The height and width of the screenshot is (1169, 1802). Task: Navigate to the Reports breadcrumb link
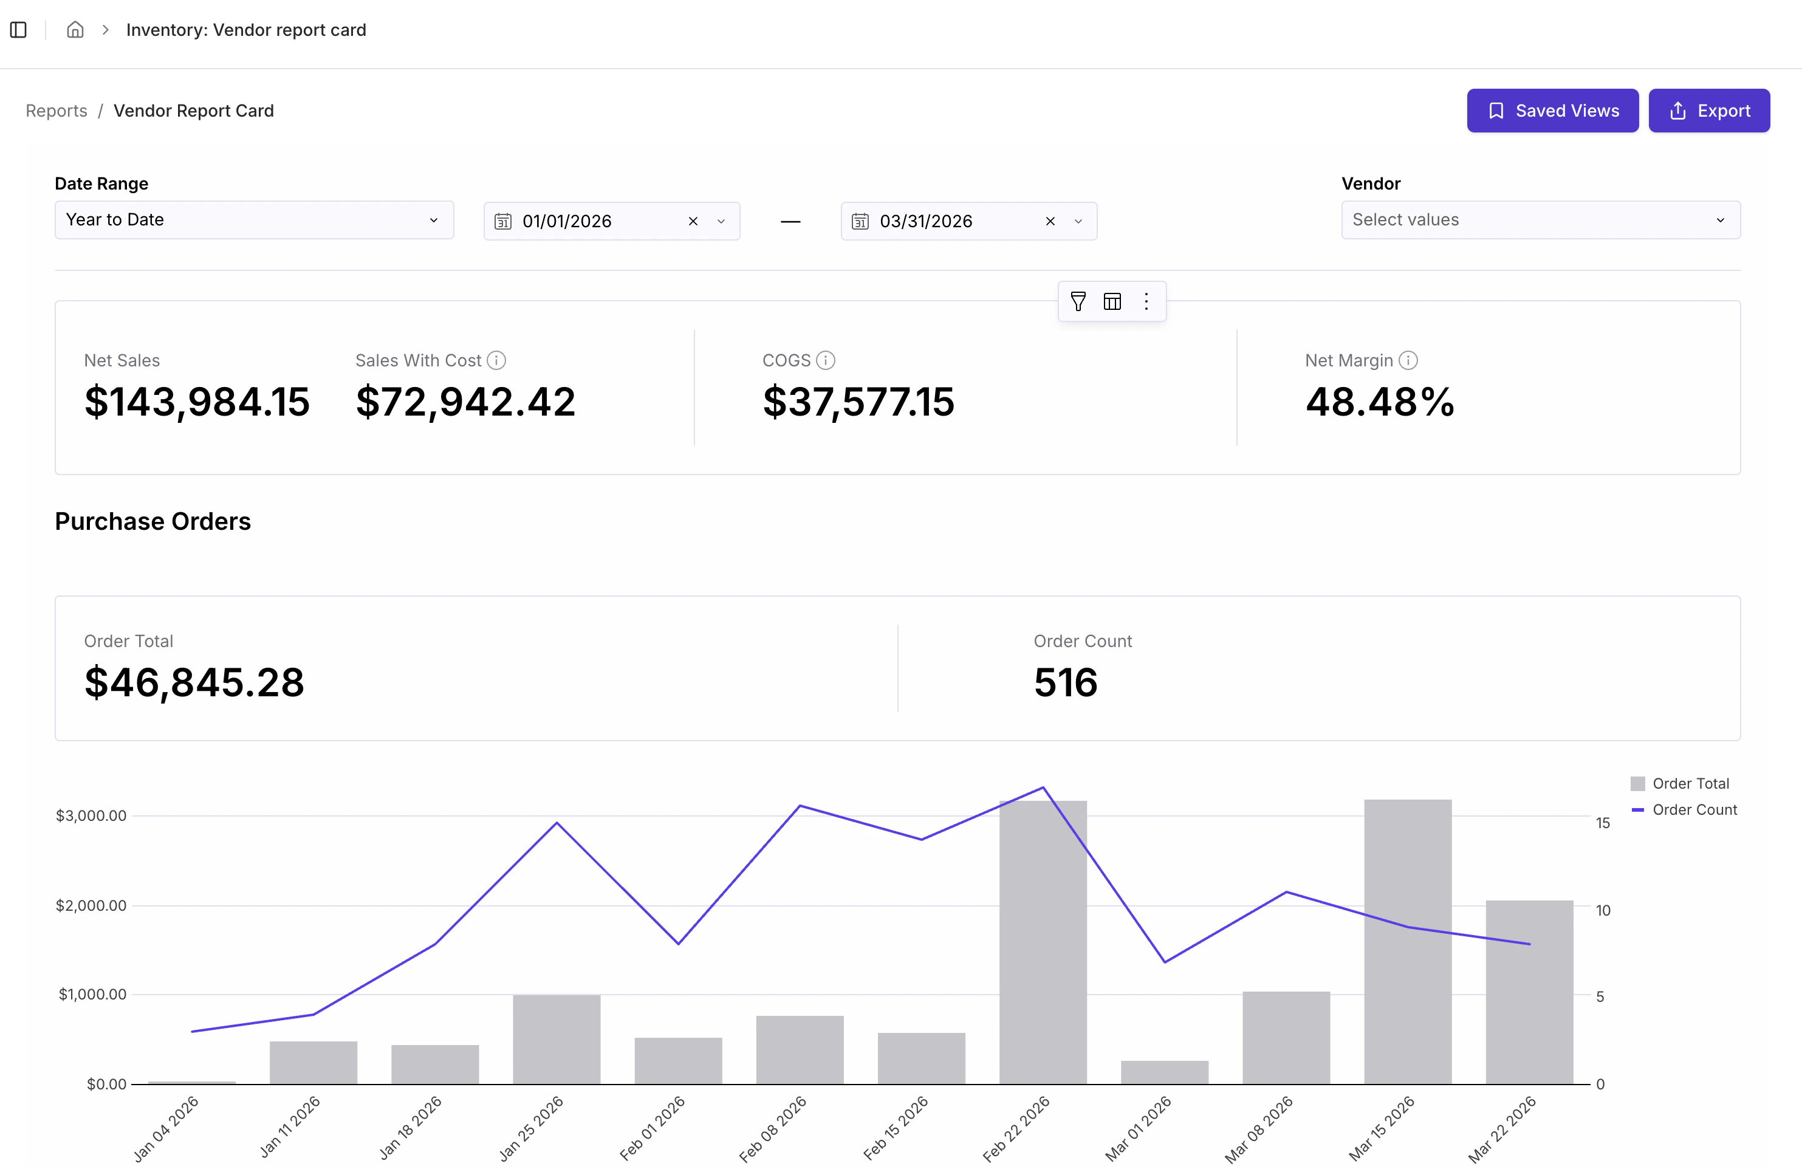(57, 111)
